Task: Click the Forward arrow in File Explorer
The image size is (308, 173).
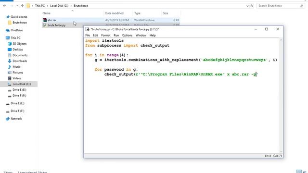Action: click(12, 6)
